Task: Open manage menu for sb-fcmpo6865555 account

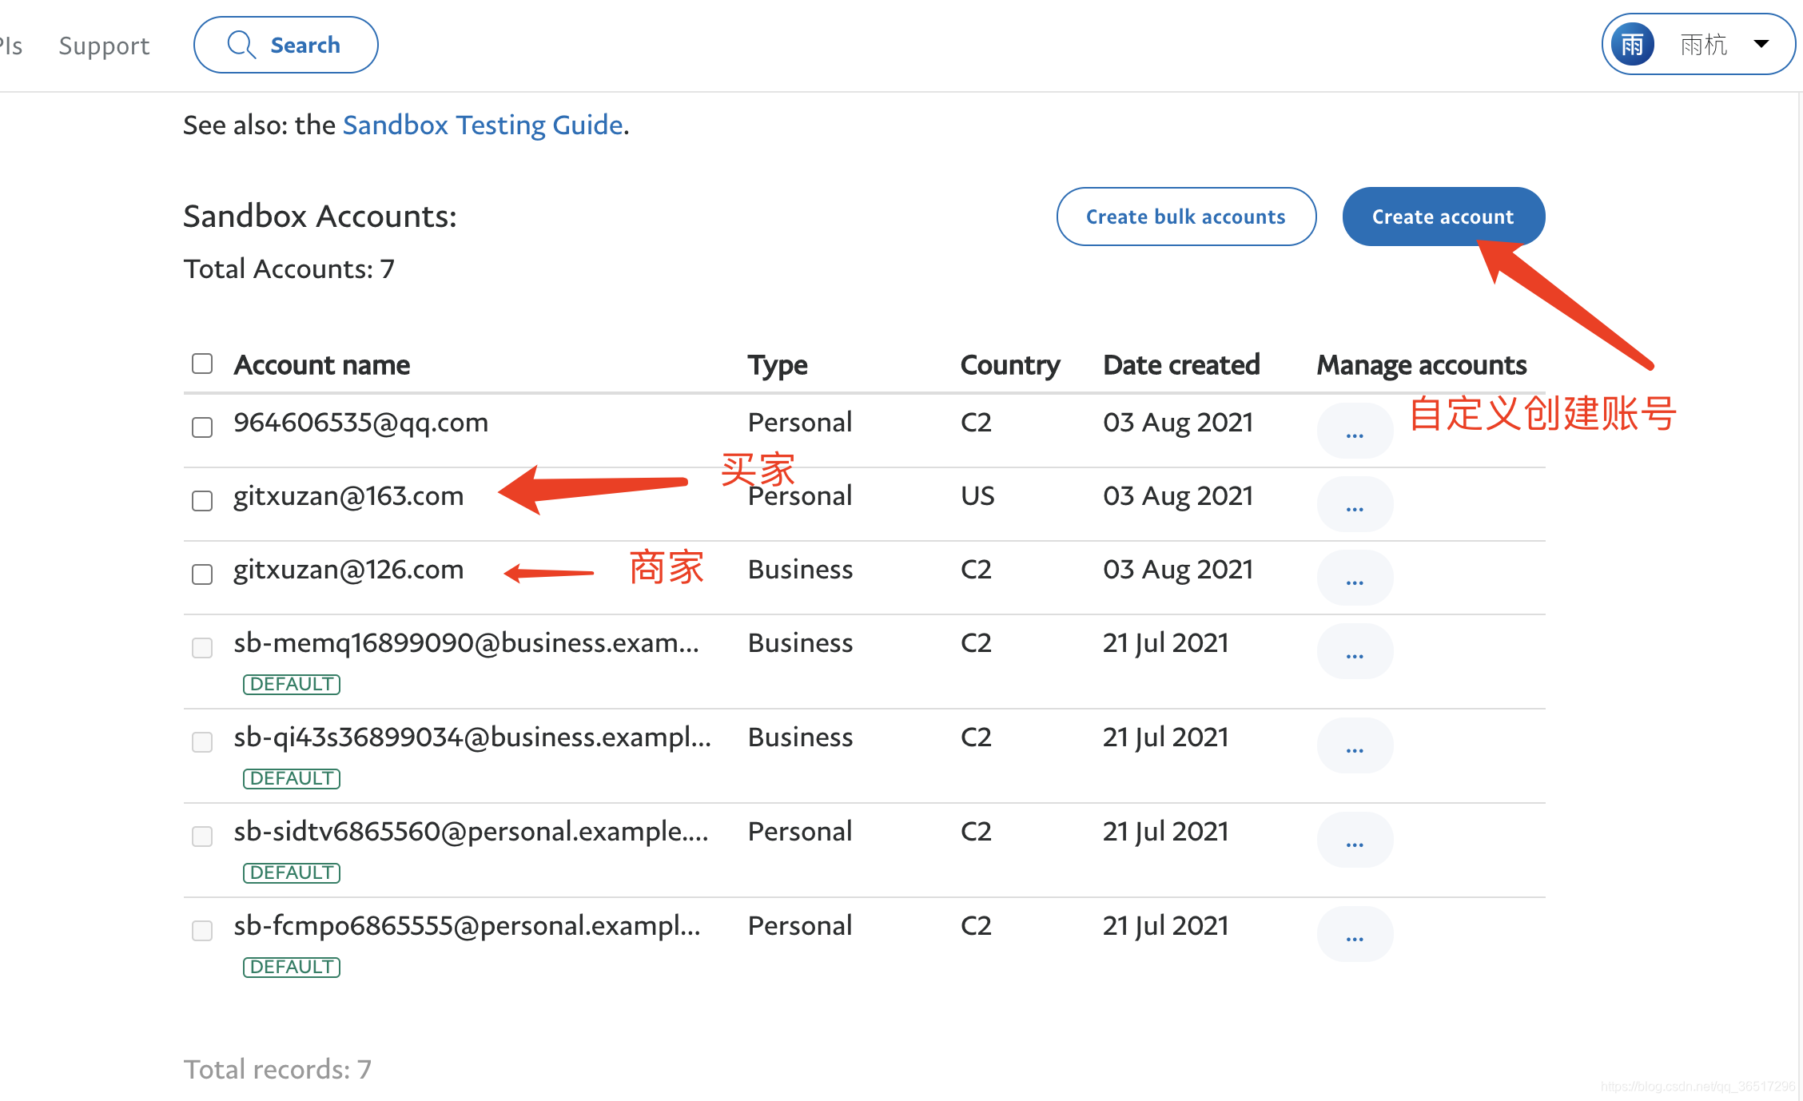Action: click(x=1355, y=935)
